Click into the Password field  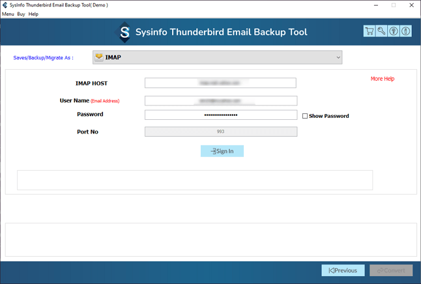pyautogui.click(x=220, y=115)
